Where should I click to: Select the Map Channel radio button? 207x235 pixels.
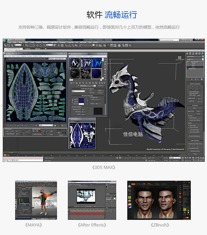coord(189,118)
